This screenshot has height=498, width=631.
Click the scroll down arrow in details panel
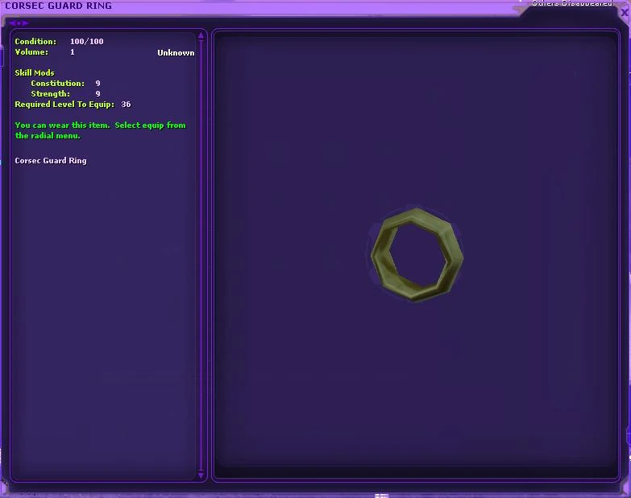tap(201, 475)
